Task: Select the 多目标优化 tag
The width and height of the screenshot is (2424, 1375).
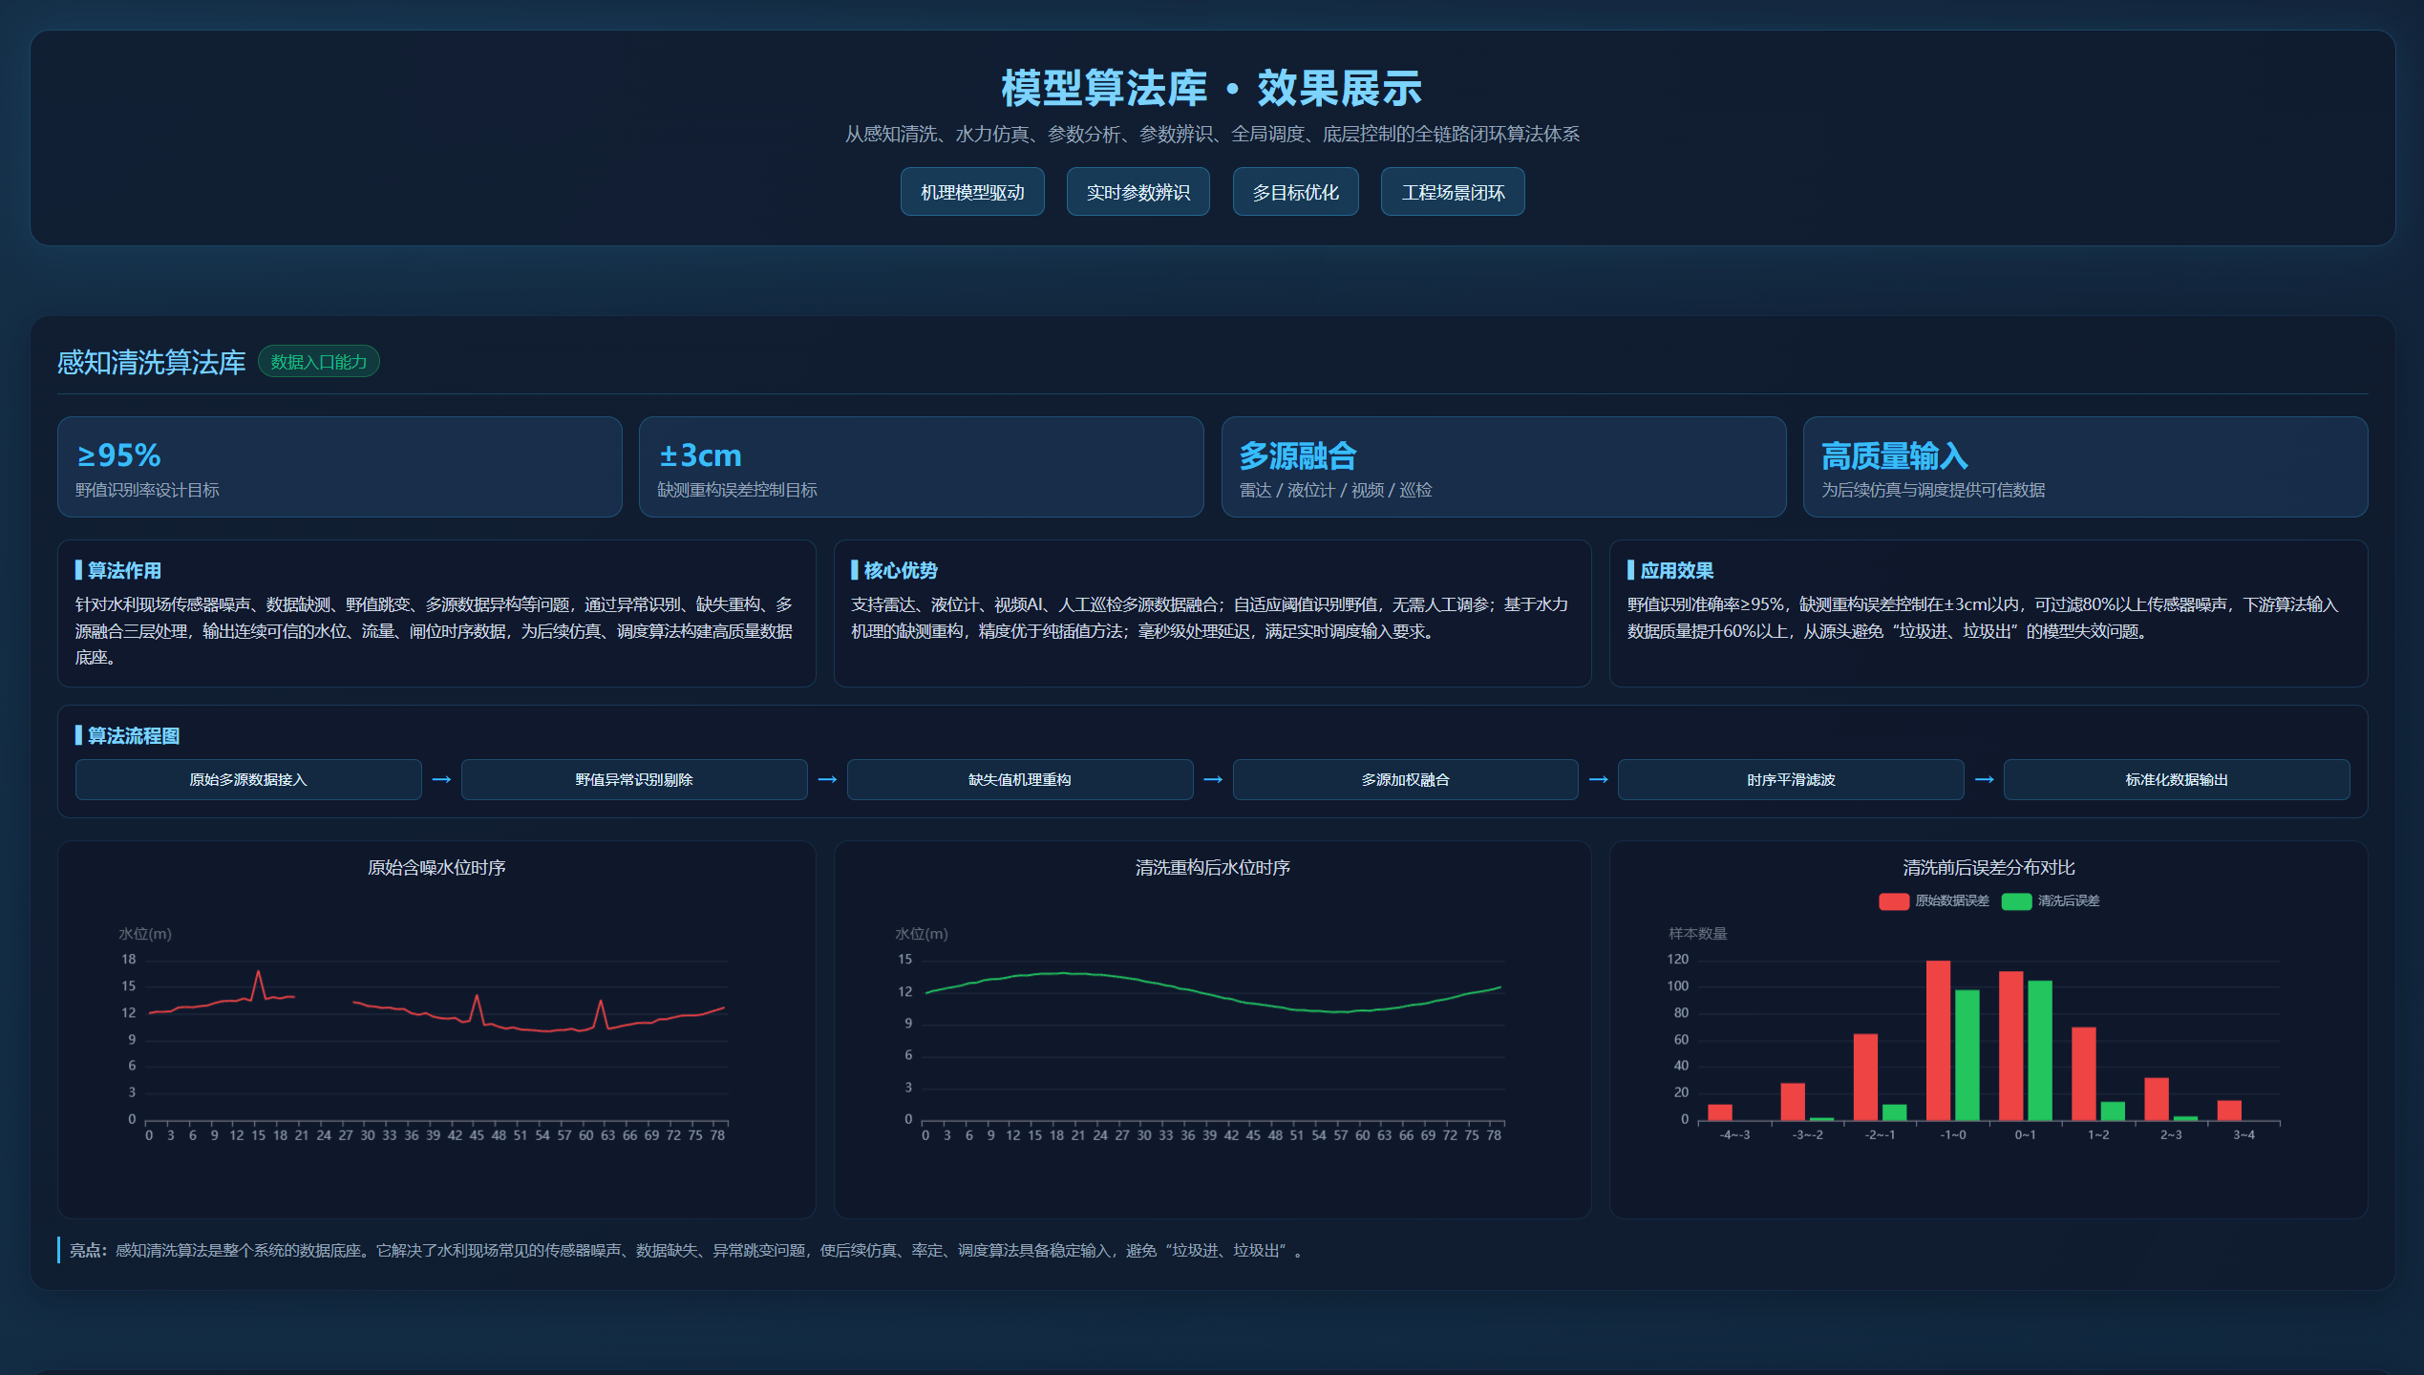Action: 1296,192
